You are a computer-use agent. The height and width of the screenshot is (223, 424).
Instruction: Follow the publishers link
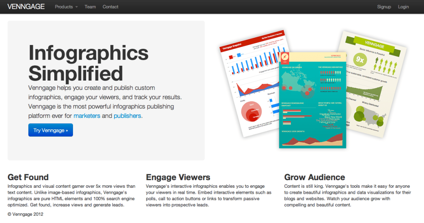click(x=127, y=116)
